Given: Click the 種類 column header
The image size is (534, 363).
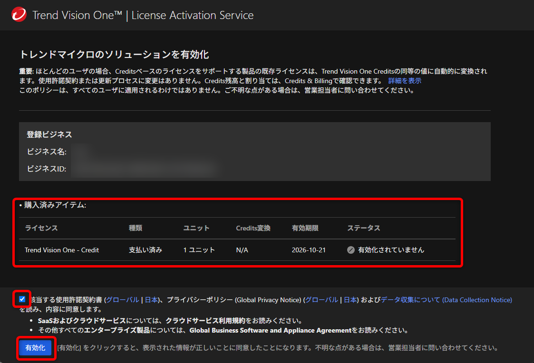Looking at the screenshot, I should pos(136,228).
